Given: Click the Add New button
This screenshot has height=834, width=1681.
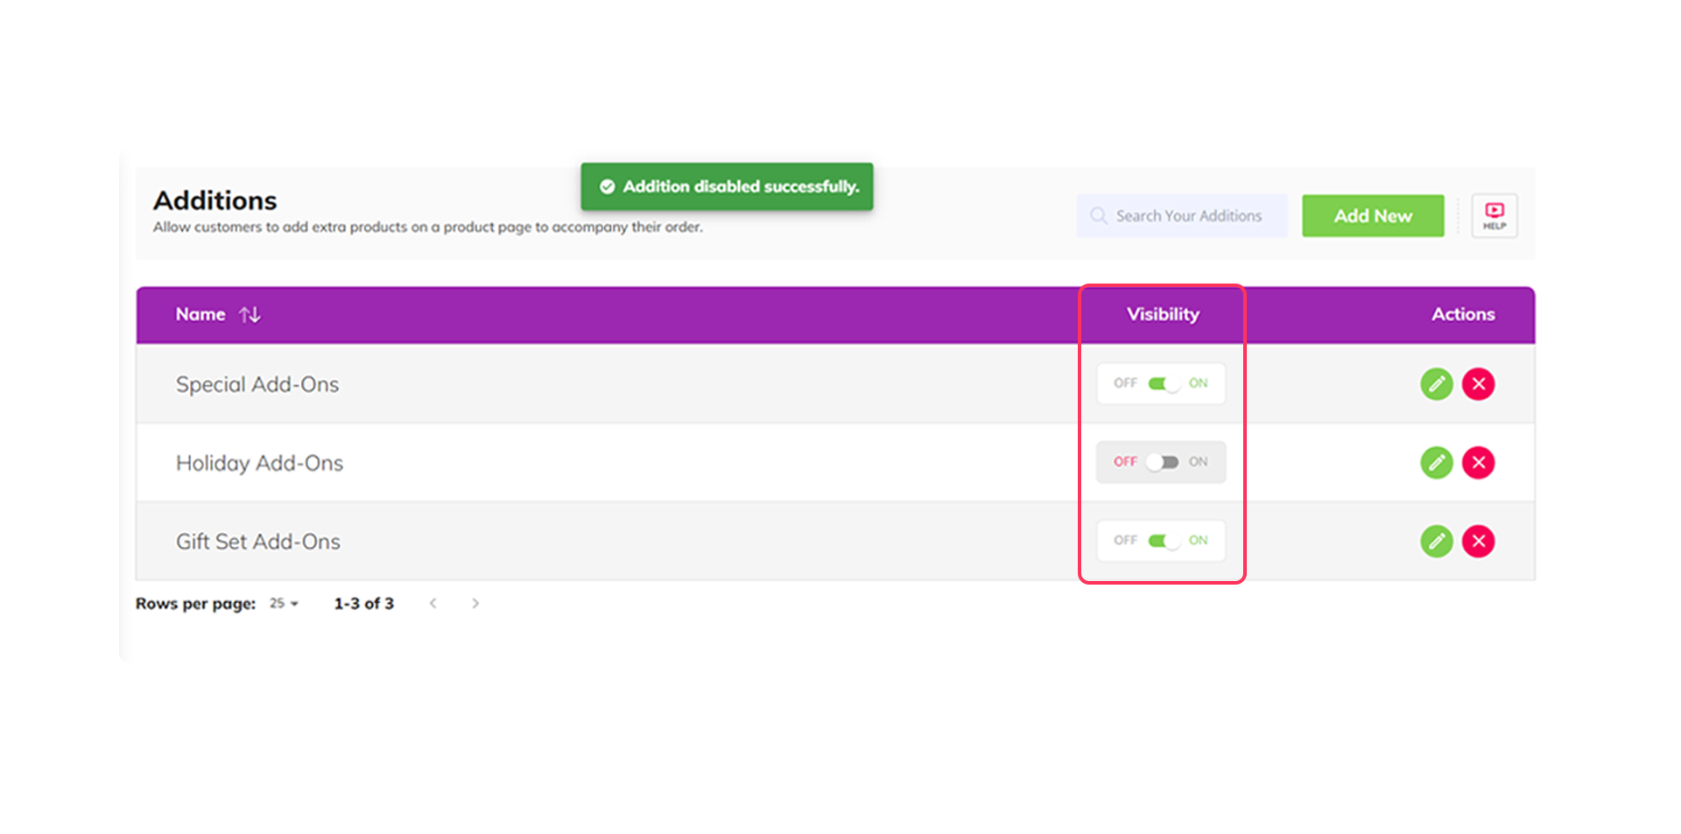Looking at the screenshot, I should click(1373, 215).
